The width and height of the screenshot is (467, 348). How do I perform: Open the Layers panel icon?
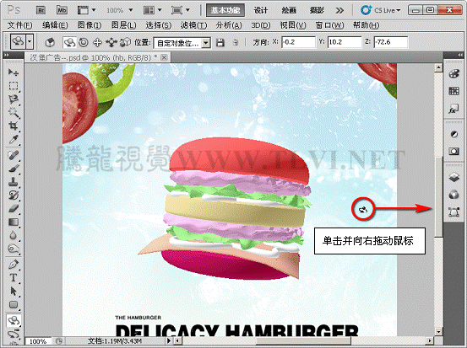(453, 177)
